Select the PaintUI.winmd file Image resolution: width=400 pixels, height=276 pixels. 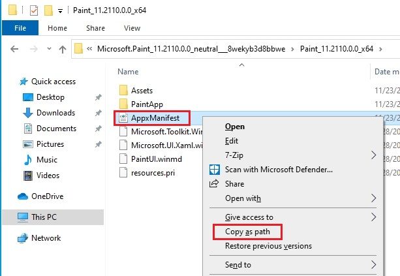click(x=157, y=159)
